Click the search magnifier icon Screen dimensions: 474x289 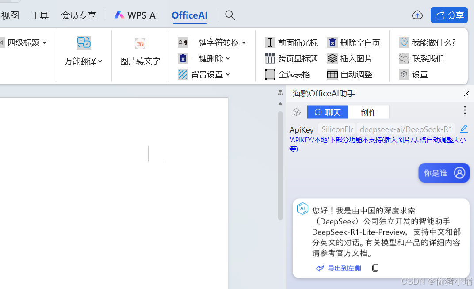(230, 15)
